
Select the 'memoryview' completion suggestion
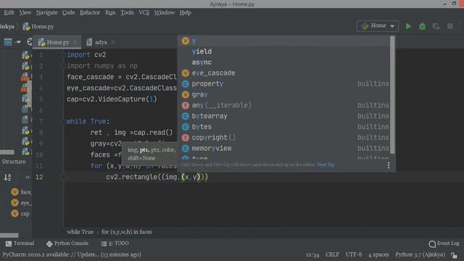[284, 148]
